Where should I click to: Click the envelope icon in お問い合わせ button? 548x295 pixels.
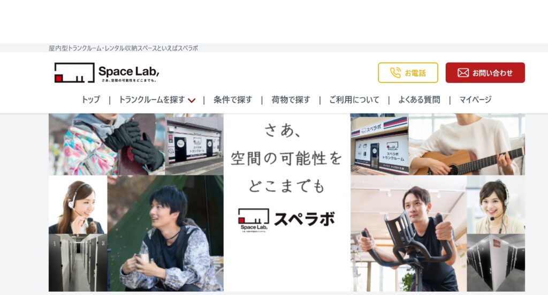(463, 73)
